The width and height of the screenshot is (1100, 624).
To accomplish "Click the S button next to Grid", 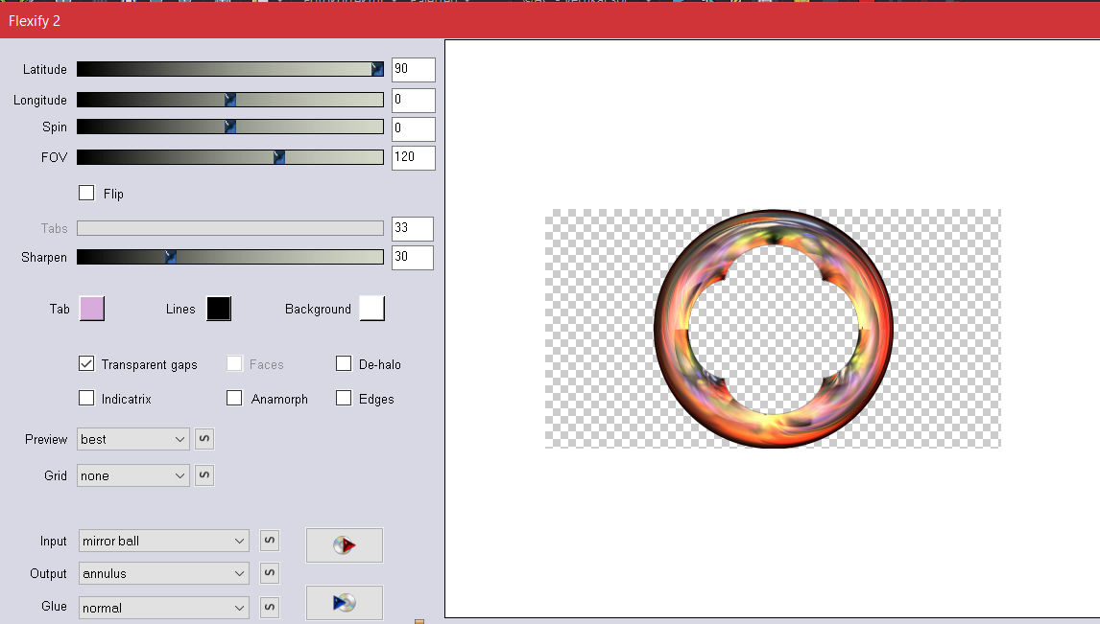I will click(204, 475).
